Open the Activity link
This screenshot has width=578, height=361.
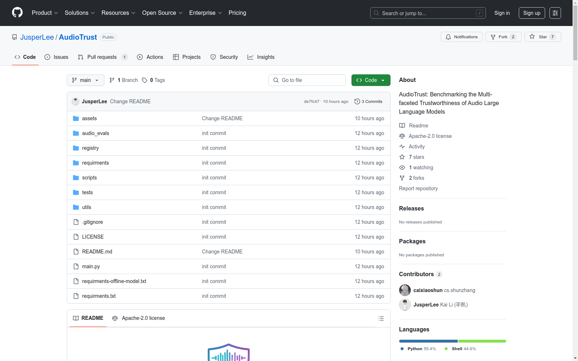point(412,147)
